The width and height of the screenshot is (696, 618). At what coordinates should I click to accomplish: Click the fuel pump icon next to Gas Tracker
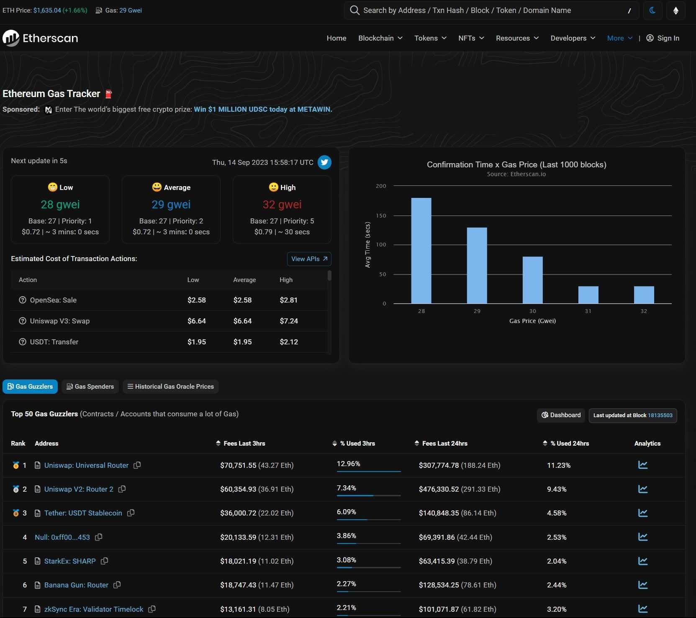pyautogui.click(x=108, y=94)
